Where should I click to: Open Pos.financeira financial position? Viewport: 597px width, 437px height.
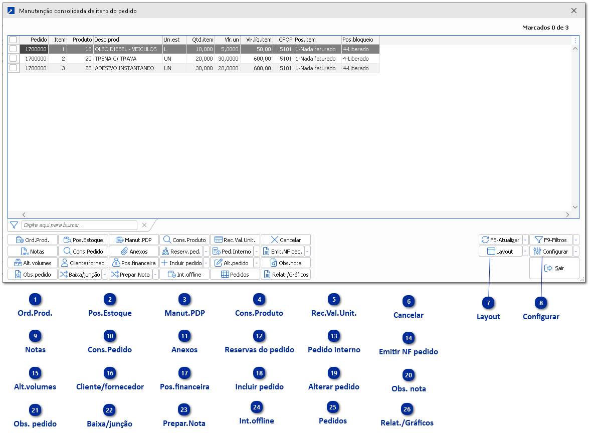point(134,263)
